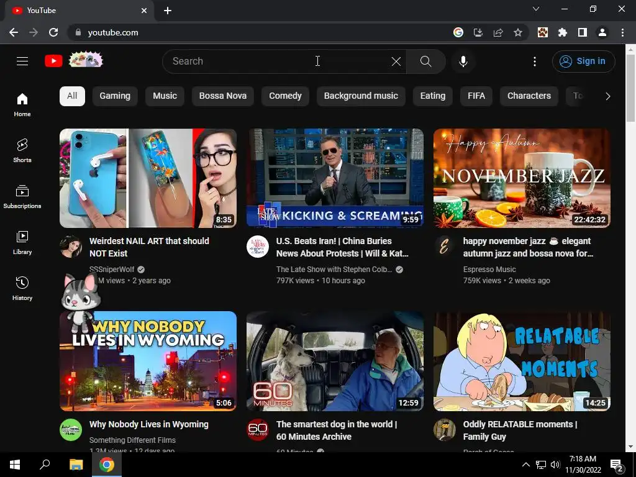Select the FIFA filter chip
Image resolution: width=636 pixels, height=477 pixels.
point(476,96)
